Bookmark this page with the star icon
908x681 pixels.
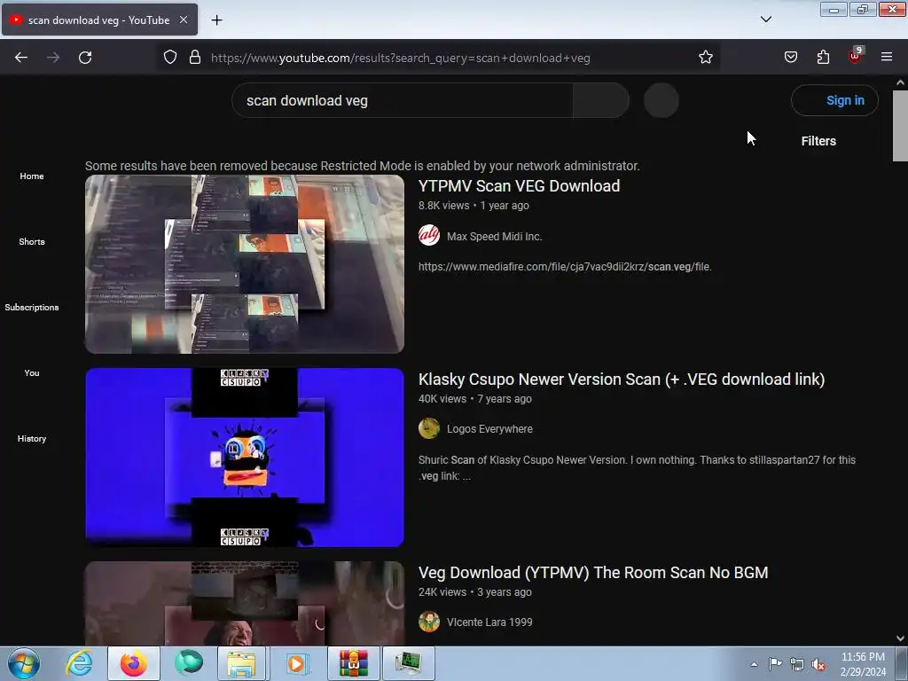(x=705, y=58)
